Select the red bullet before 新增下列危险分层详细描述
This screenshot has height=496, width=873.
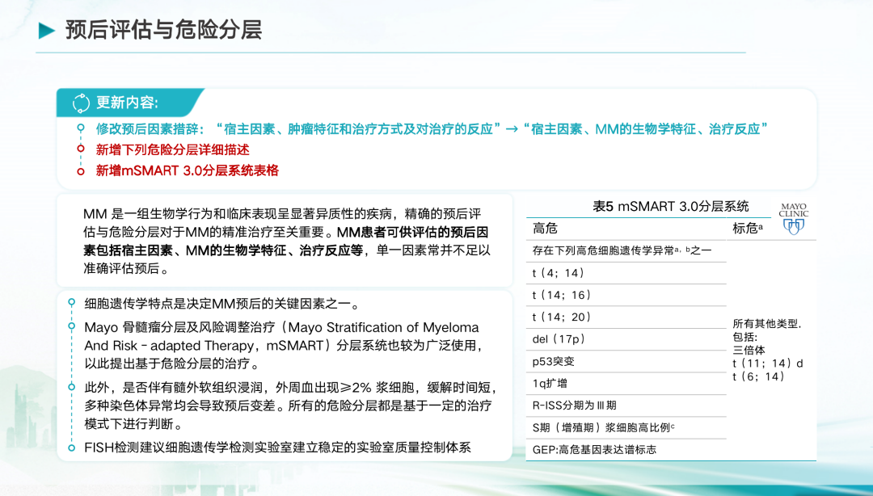80,149
